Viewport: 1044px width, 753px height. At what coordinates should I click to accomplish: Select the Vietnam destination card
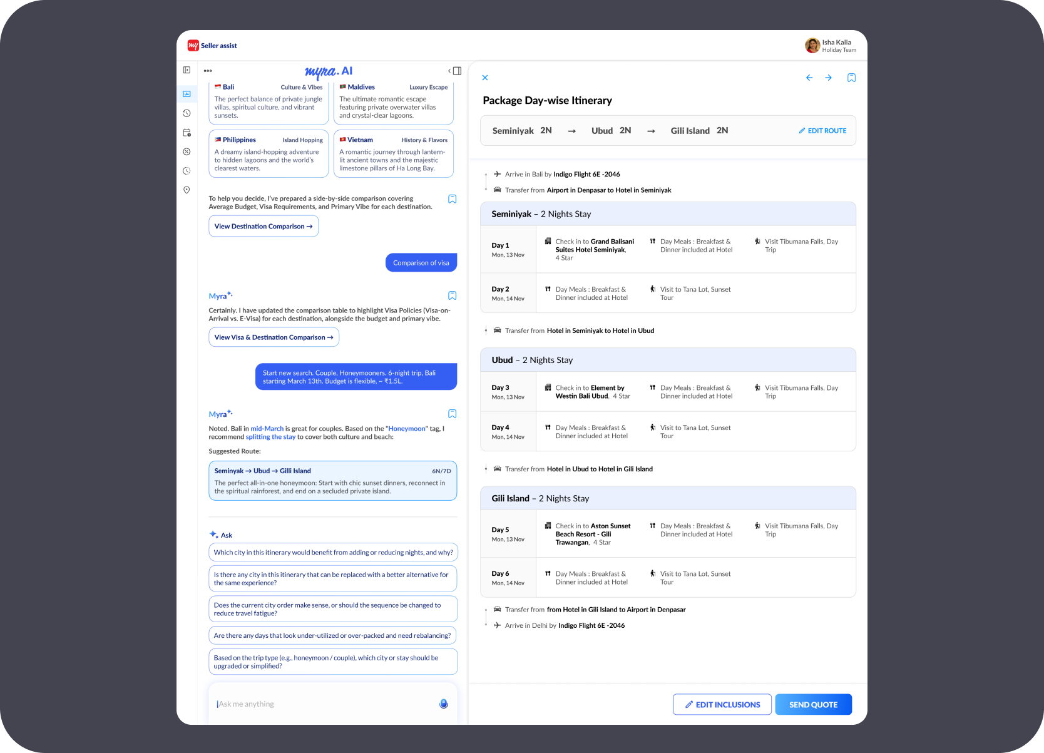(x=394, y=154)
